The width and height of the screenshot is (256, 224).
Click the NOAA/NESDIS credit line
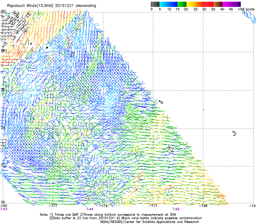[149, 222]
